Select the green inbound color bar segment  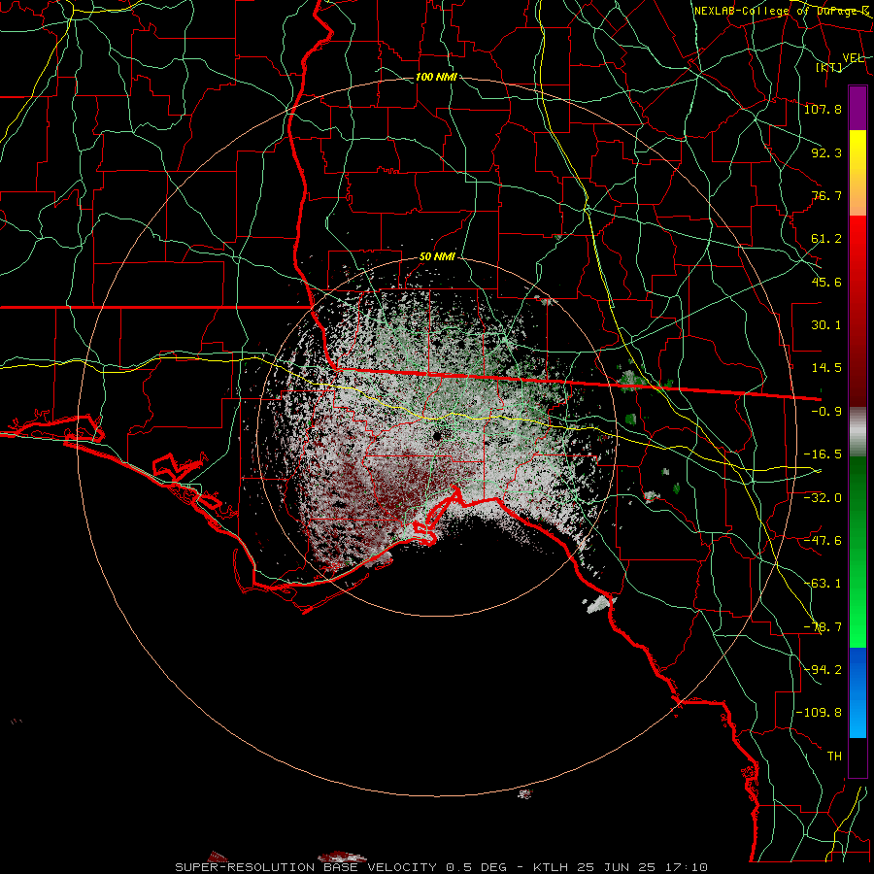pyautogui.click(x=857, y=552)
